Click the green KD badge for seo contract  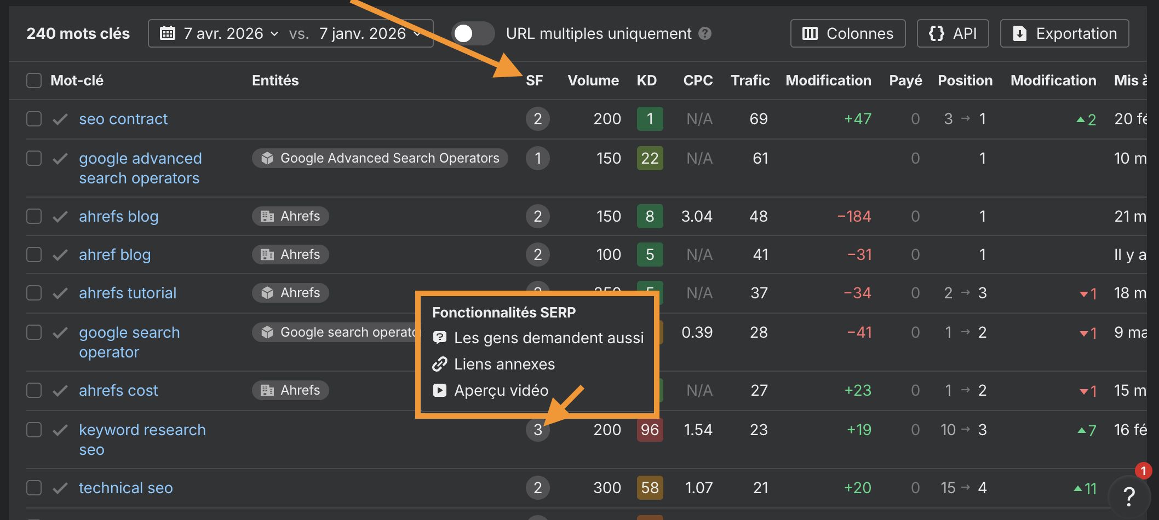point(650,119)
